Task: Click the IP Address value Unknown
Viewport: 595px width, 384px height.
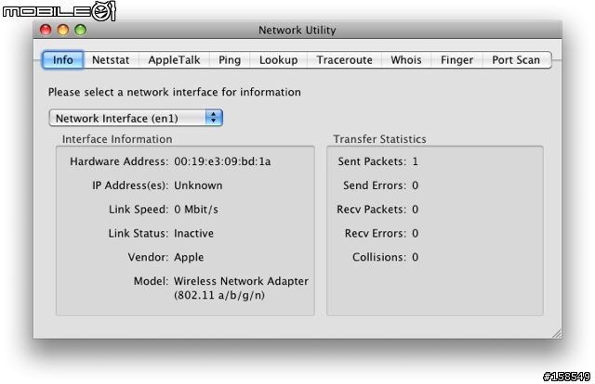Action: click(x=198, y=186)
